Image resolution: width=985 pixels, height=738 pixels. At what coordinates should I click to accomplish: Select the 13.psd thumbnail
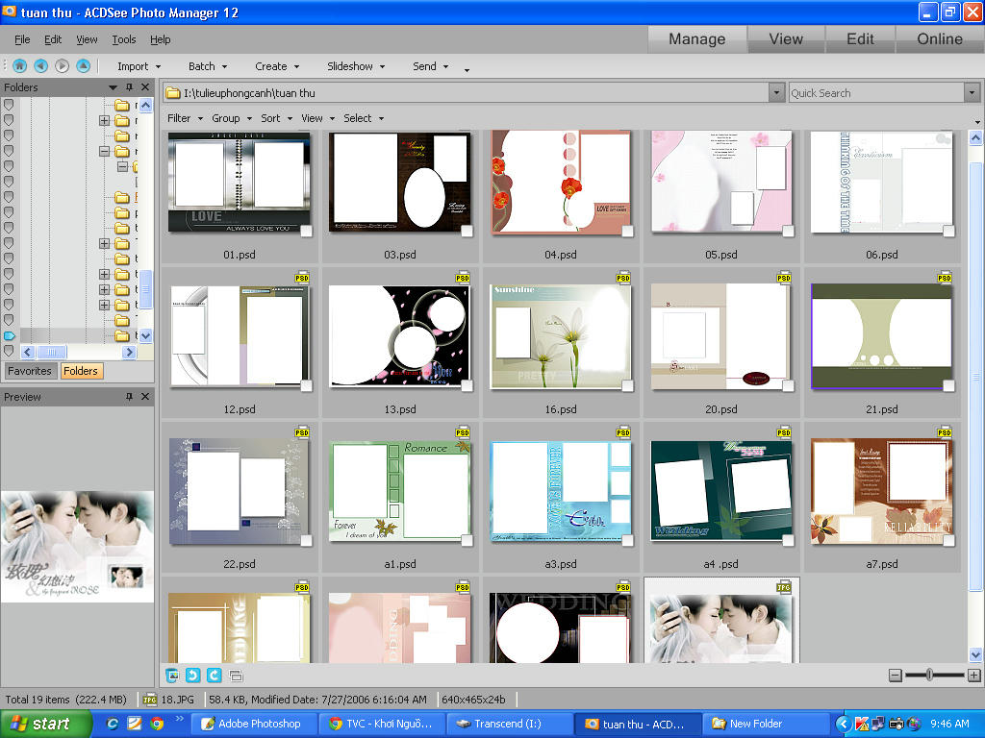click(399, 343)
